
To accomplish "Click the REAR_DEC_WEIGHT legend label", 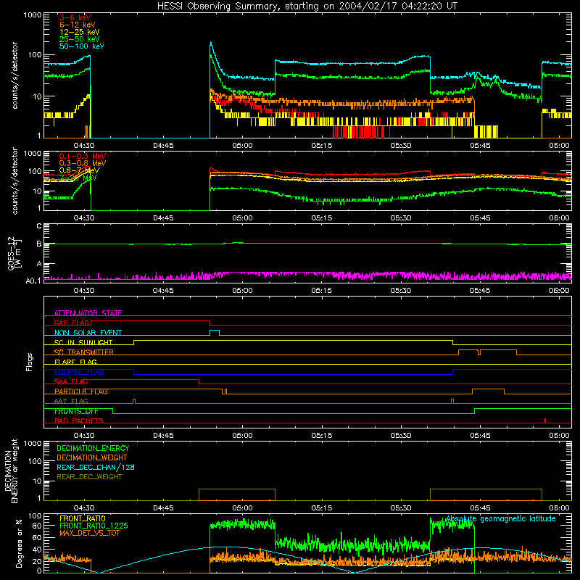I will click(89, 477).
